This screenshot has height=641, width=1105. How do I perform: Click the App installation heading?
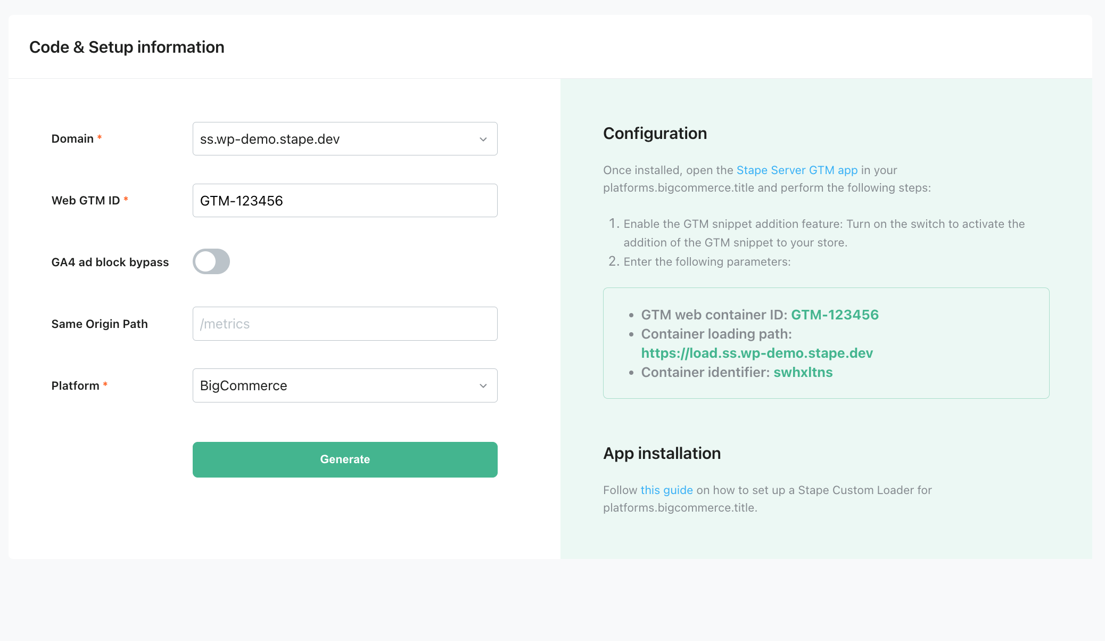point(662,453)
